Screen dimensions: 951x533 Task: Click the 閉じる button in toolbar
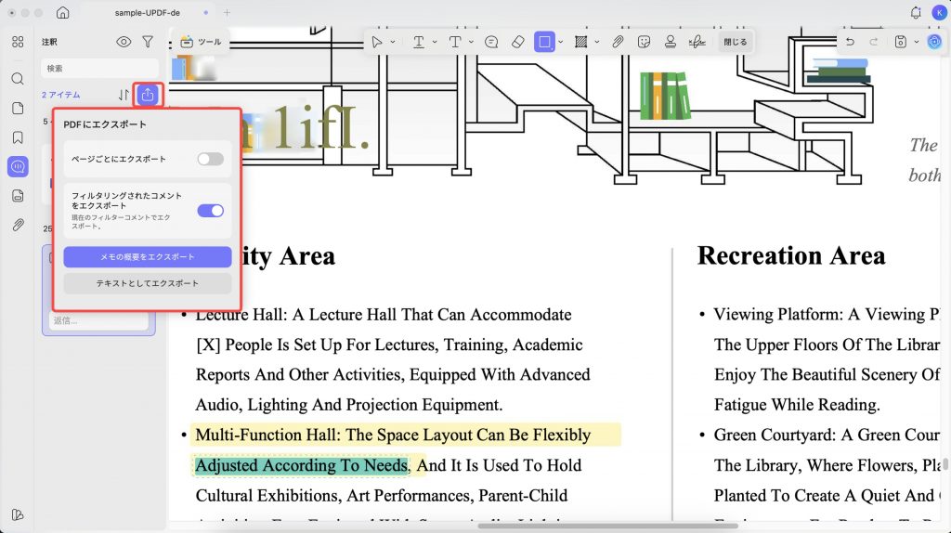736,42
